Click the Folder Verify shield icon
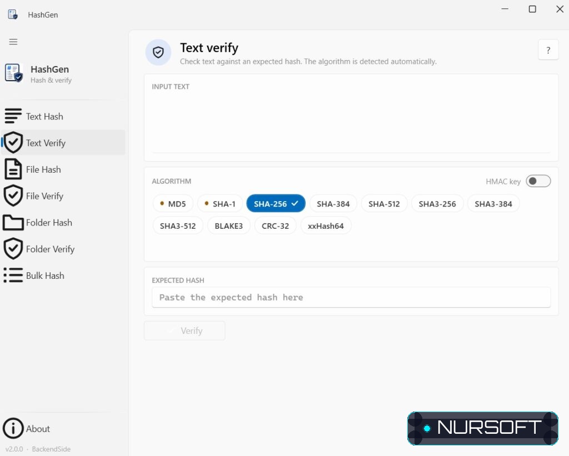Viewport: 569px width, 456px height. click(x=13, y=249)
